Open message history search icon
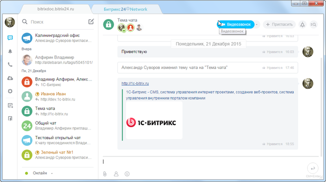 click(313, 25)
